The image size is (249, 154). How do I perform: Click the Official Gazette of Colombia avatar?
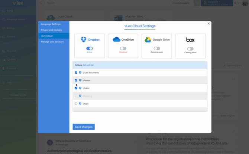pyautogui.click(x=50, y=143)
